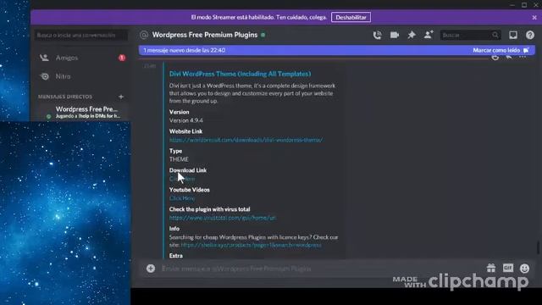The width and height of the screenshot is (542, 305).
Task: Start a video call with the camera icon
Action: click(x=395, y=35)
